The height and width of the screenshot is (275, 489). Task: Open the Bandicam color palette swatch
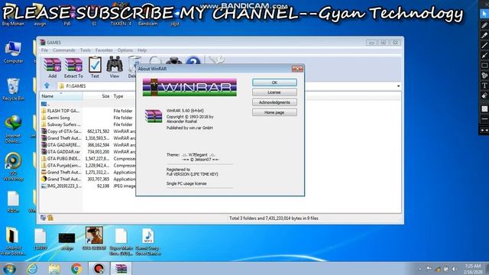(484, 108)
